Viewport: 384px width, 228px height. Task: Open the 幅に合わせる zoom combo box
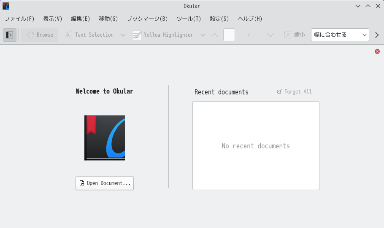coord(340,35)
